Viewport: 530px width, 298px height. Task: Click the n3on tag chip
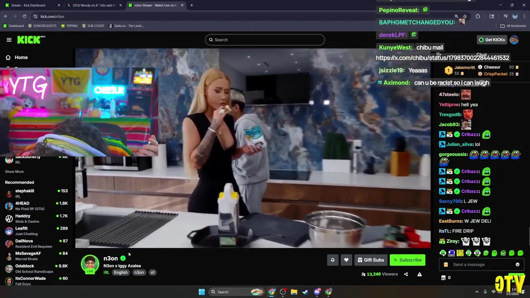(x=139, y=272)
